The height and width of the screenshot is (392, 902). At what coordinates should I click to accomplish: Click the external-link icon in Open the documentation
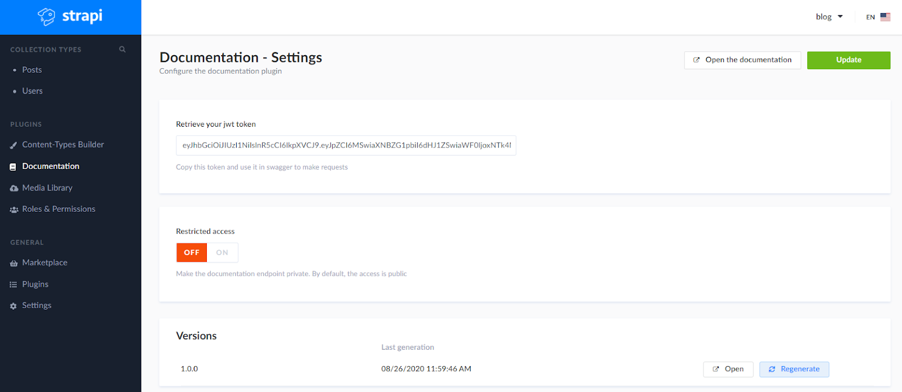tap(696, 60)
